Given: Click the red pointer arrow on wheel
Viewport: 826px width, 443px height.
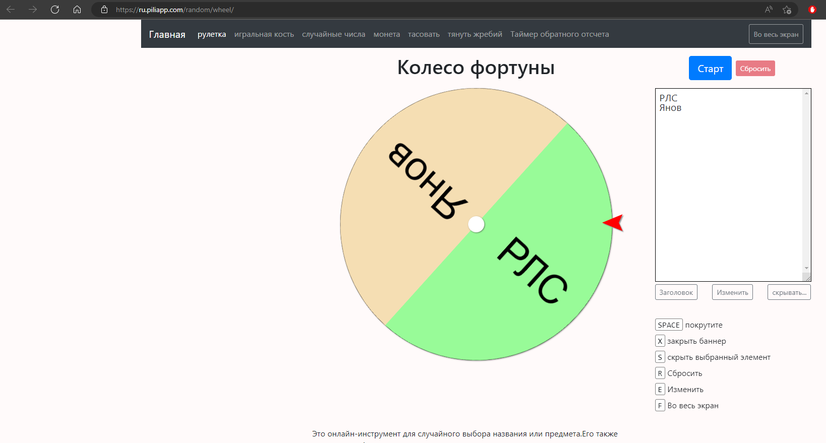Looking at the screenshot, I should (614, 223).
